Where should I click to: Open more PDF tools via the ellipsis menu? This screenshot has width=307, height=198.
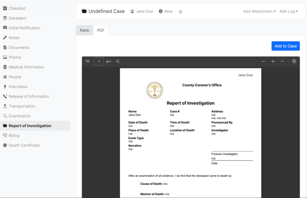pyautogui.click(x=282, y=61)
